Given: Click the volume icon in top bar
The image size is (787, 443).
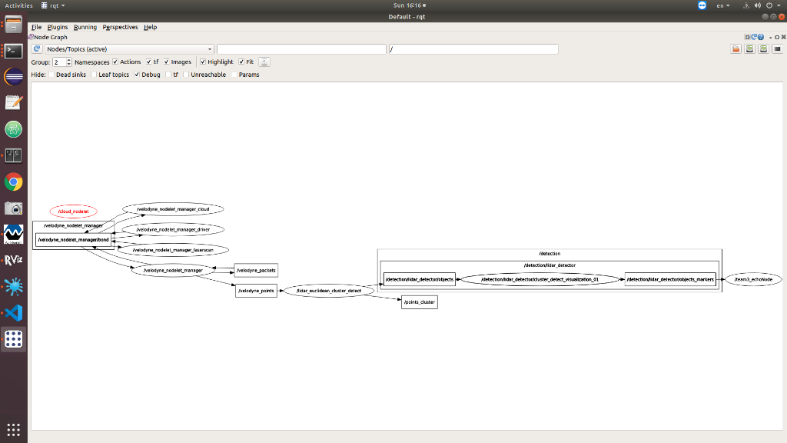Looking at the screenshot, I should (757, 5).
